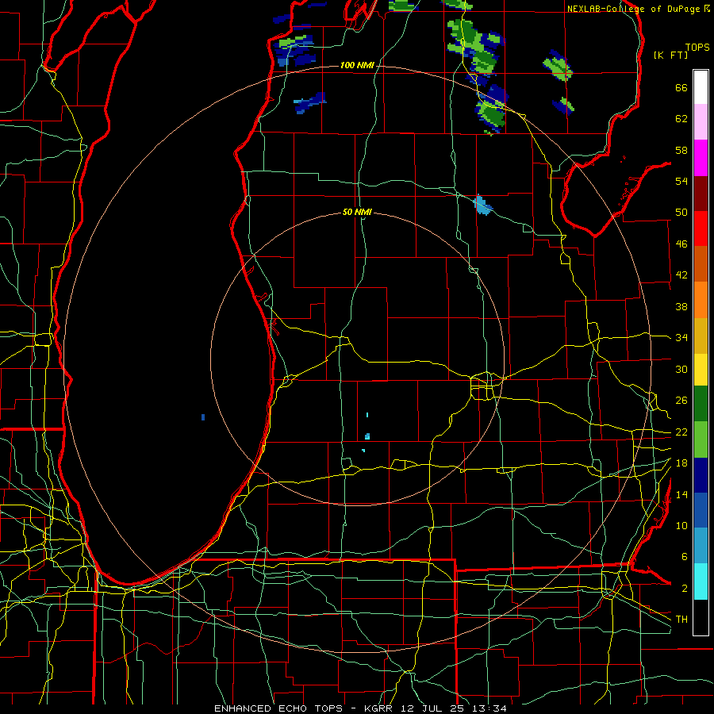
Task: Click the cyan legend swatch
Action: click(x=701, y=582)
